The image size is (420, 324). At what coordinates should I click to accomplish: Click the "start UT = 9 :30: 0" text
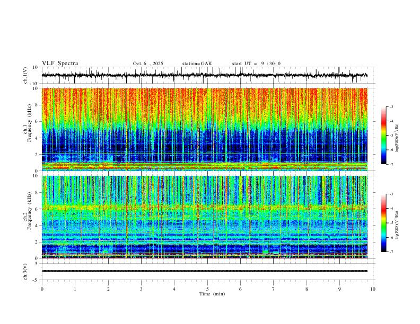(256, 64)
